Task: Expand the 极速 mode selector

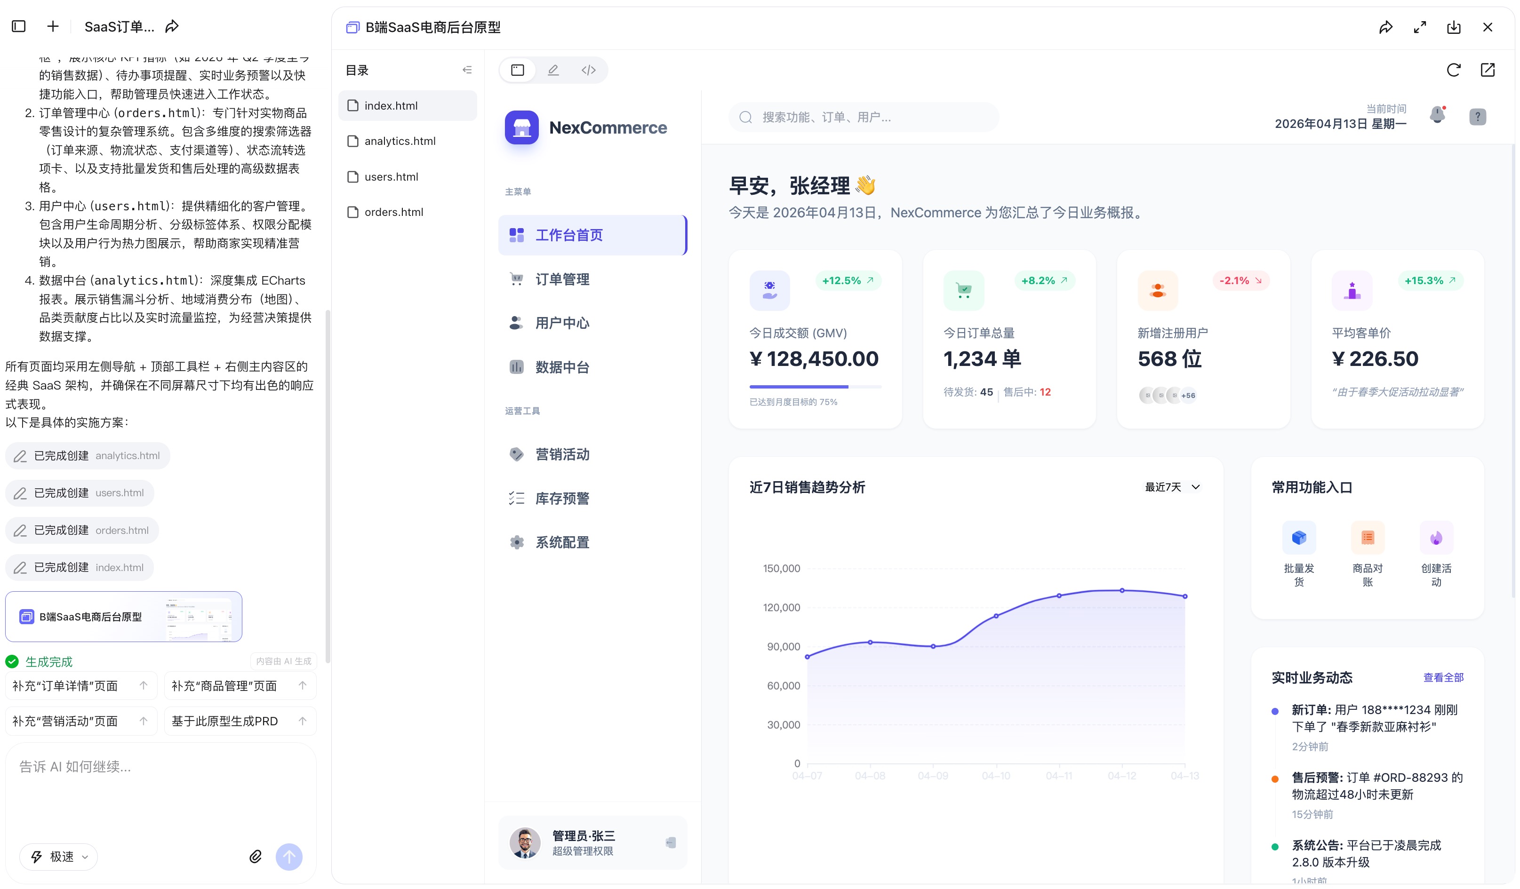Action: [x=59, y=857]
